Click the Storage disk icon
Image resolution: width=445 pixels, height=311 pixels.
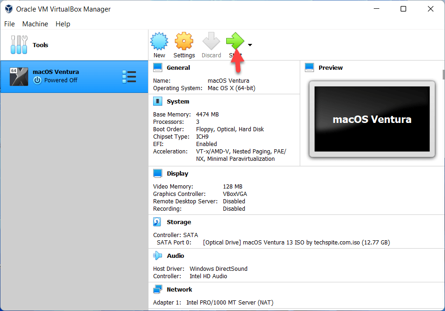[158, 222]
